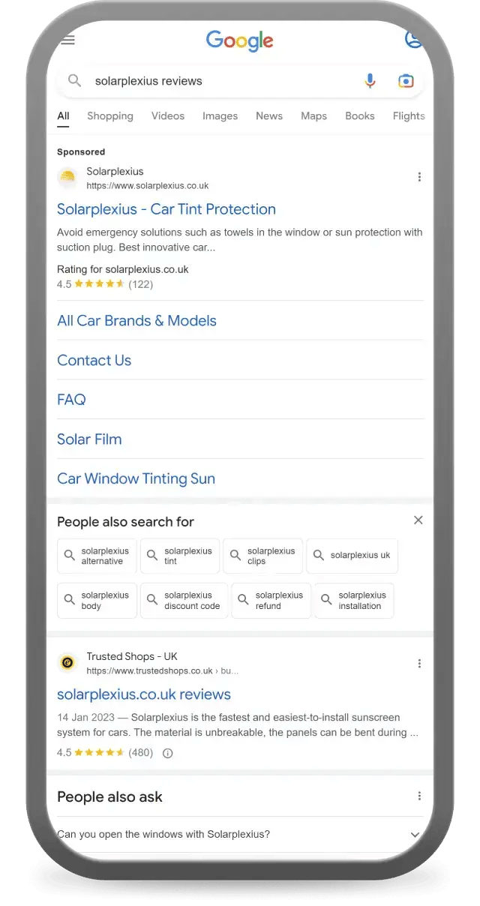Open the hamburger menu

pyautogui.click(x=67, y=40)
